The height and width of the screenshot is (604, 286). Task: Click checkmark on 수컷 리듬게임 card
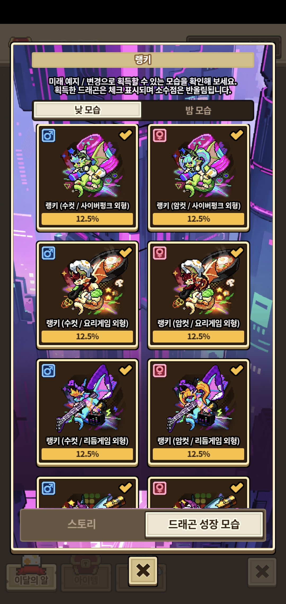coord(126,370)
